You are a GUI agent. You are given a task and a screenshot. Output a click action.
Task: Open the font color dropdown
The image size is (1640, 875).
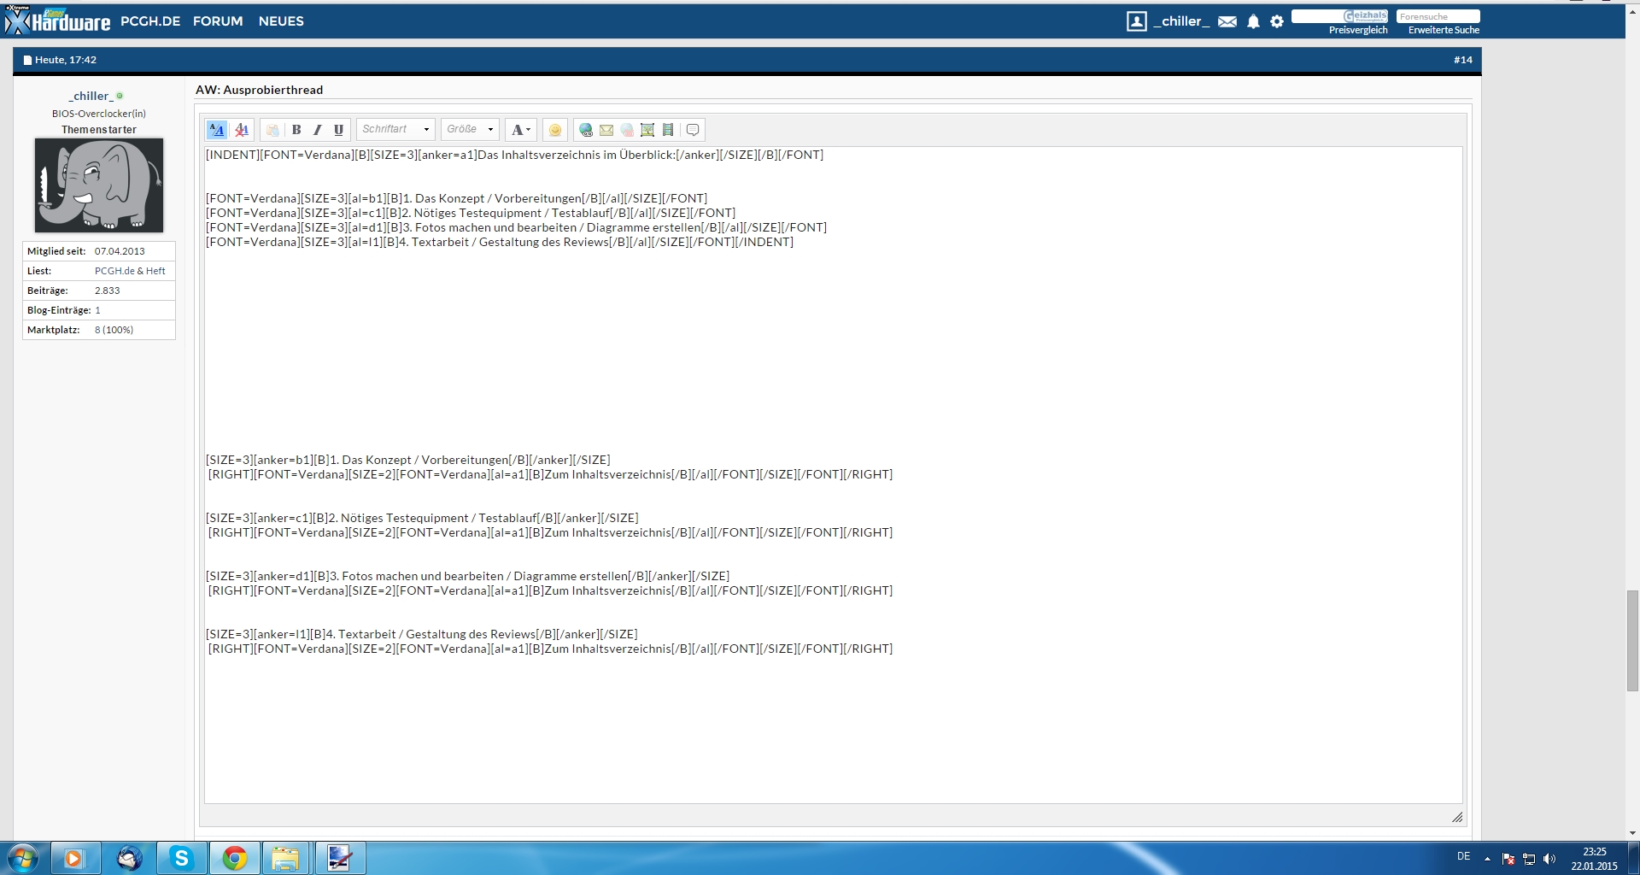tap(520, 130)
